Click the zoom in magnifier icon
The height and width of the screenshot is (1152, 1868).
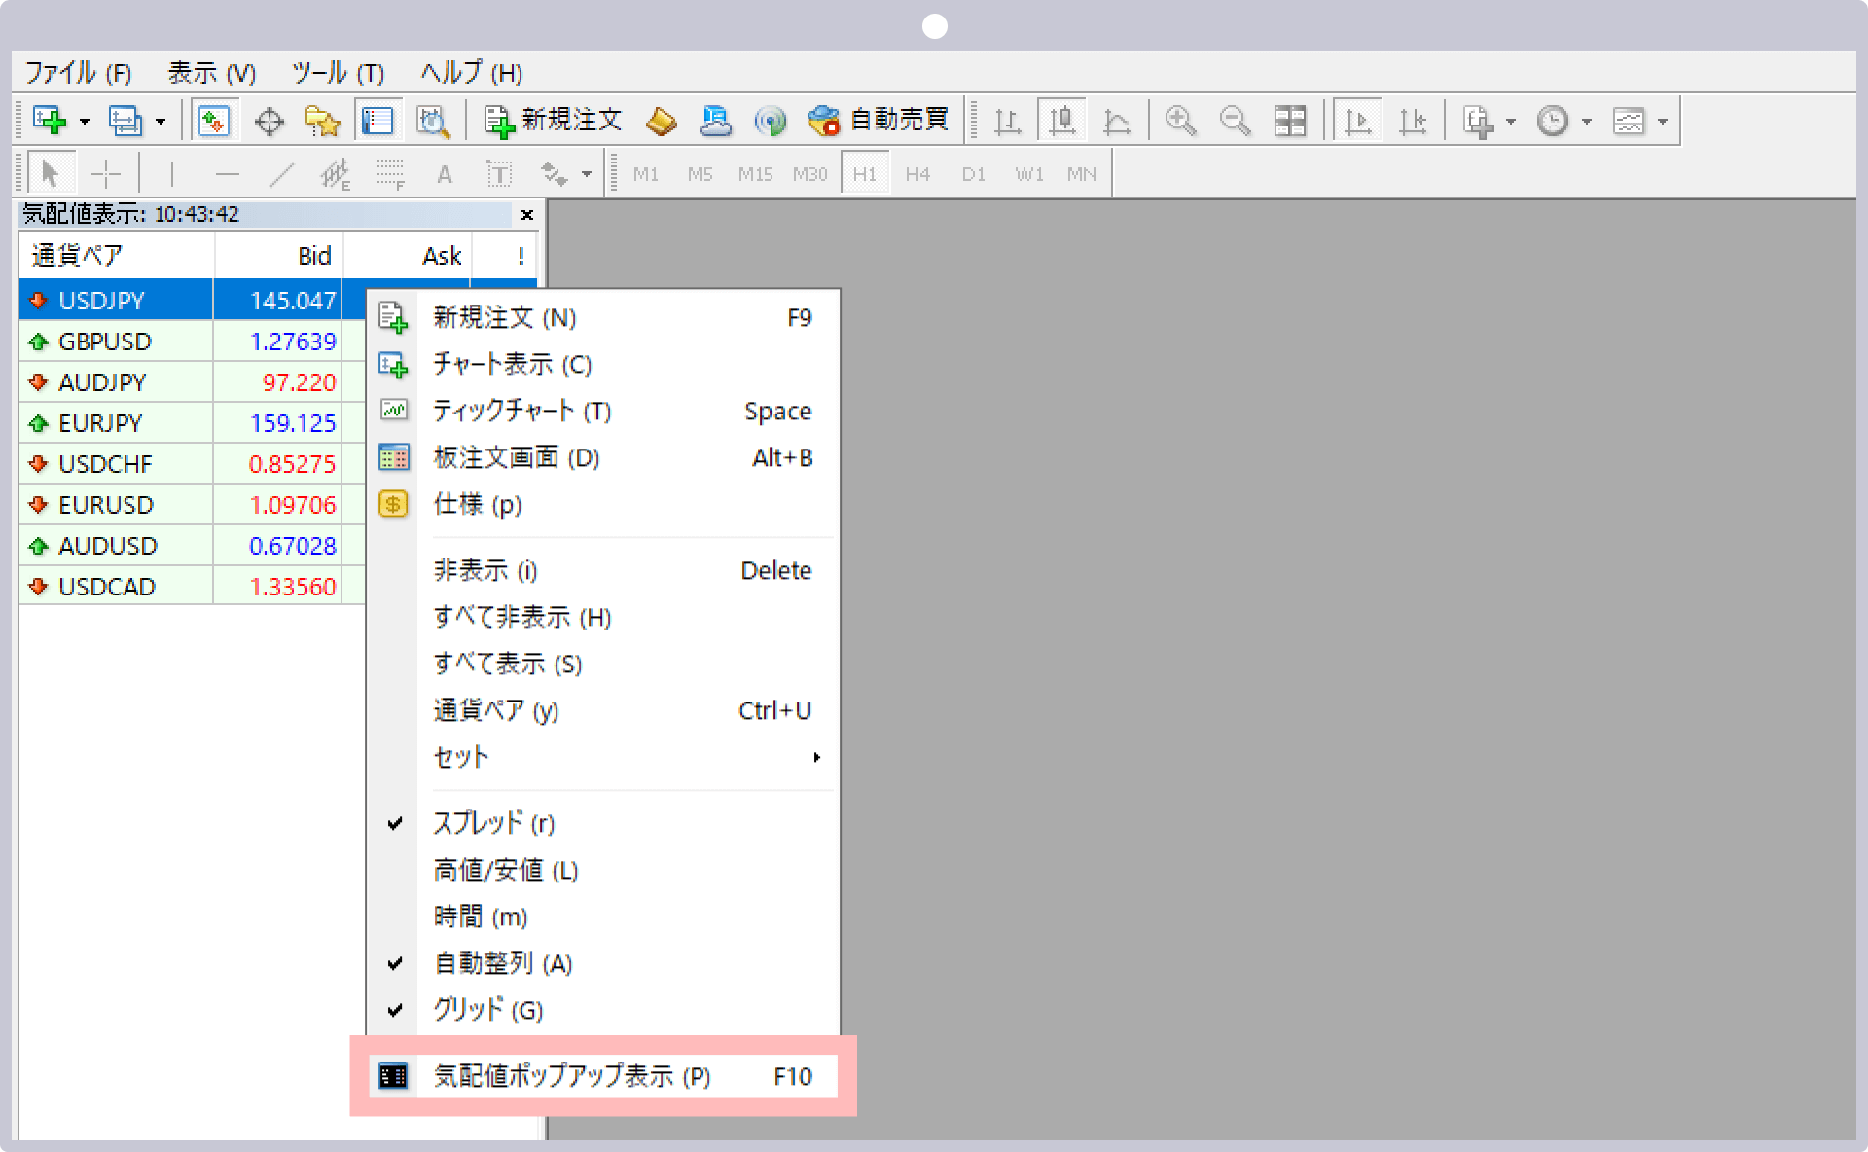click(1180, 121)
